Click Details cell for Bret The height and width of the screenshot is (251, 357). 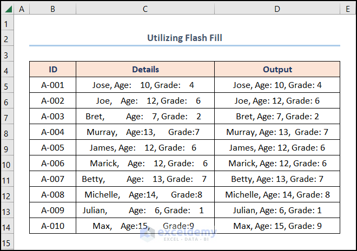145,117
